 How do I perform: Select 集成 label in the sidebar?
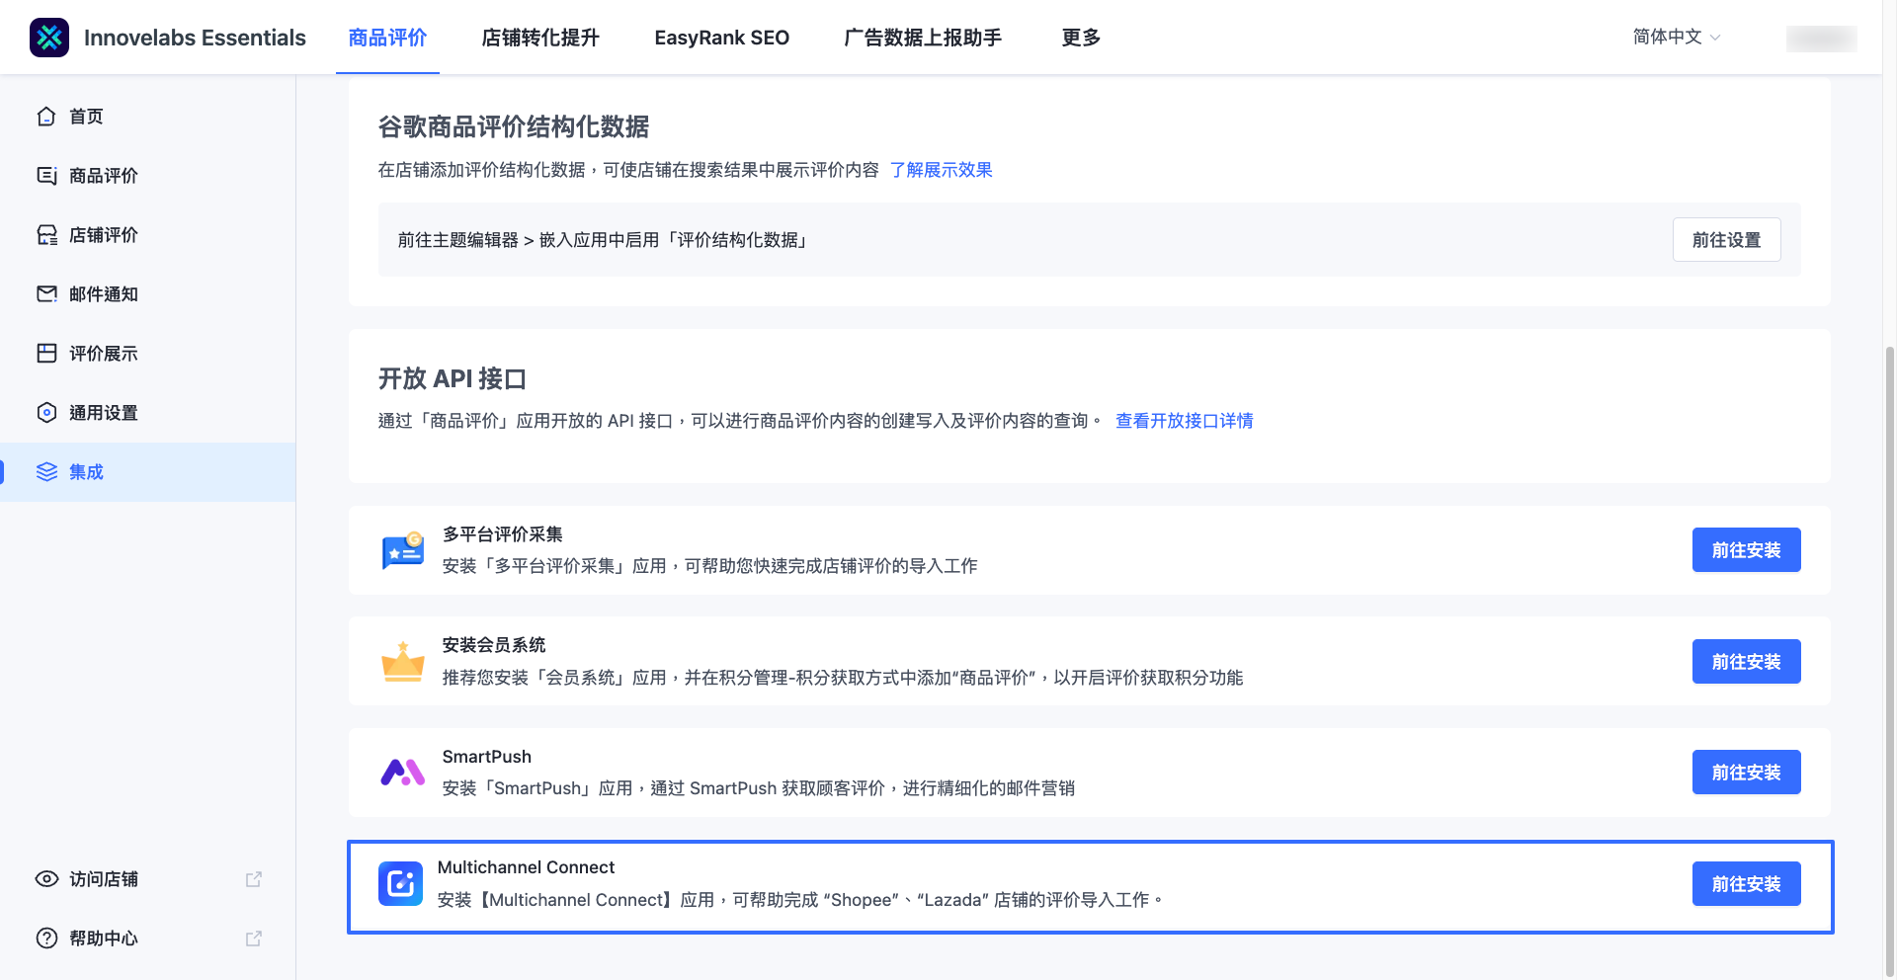[x=86, y=472]
